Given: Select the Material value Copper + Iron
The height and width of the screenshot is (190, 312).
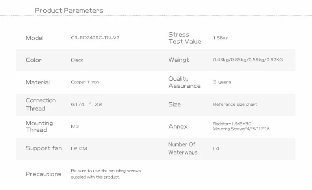Looking at the screenshot, I should pos(85,82).
